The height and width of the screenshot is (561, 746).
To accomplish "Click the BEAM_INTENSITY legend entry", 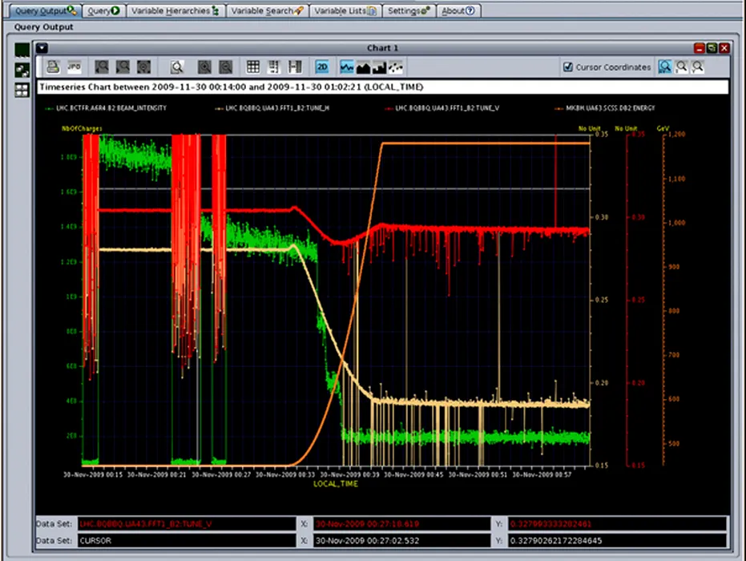I will tap(106, 108).
